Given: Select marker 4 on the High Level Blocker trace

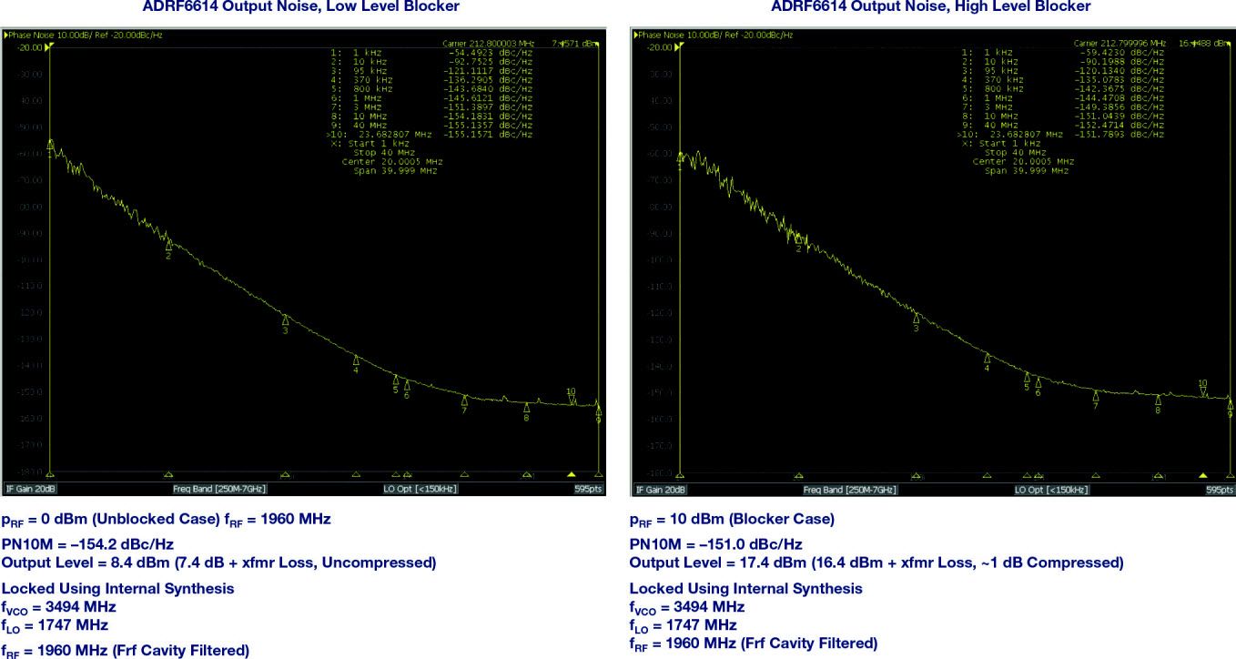Looking at the screenshot, I should tap(987, 361).
